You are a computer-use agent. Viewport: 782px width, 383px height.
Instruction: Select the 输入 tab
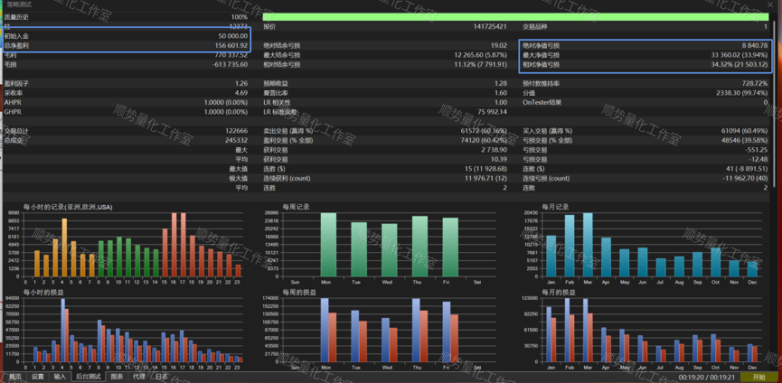[60, 377]
